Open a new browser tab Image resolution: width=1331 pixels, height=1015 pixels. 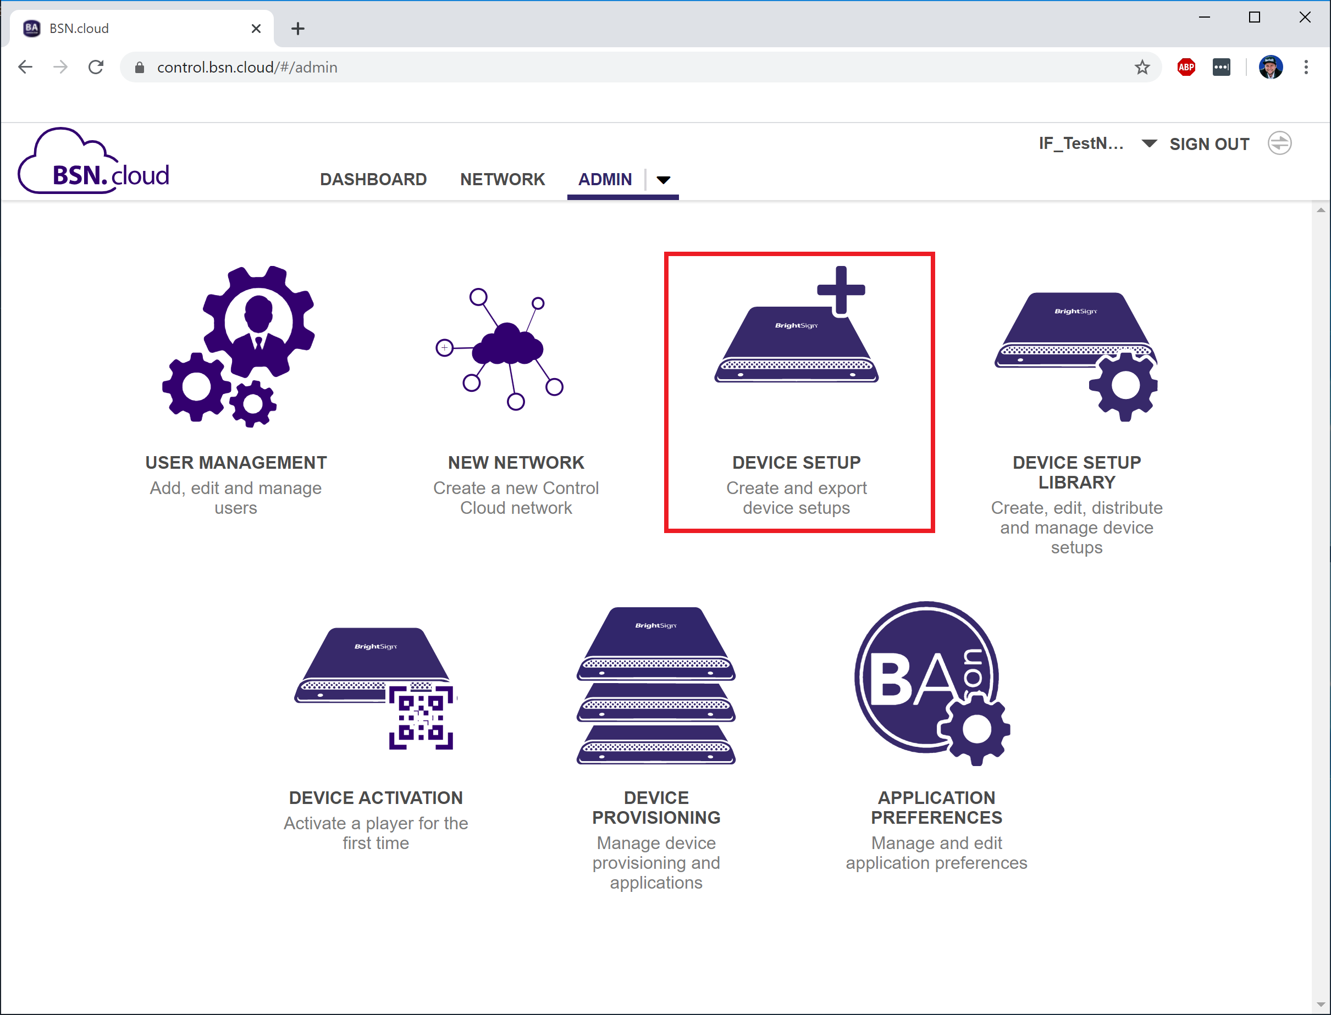(298, 29)
